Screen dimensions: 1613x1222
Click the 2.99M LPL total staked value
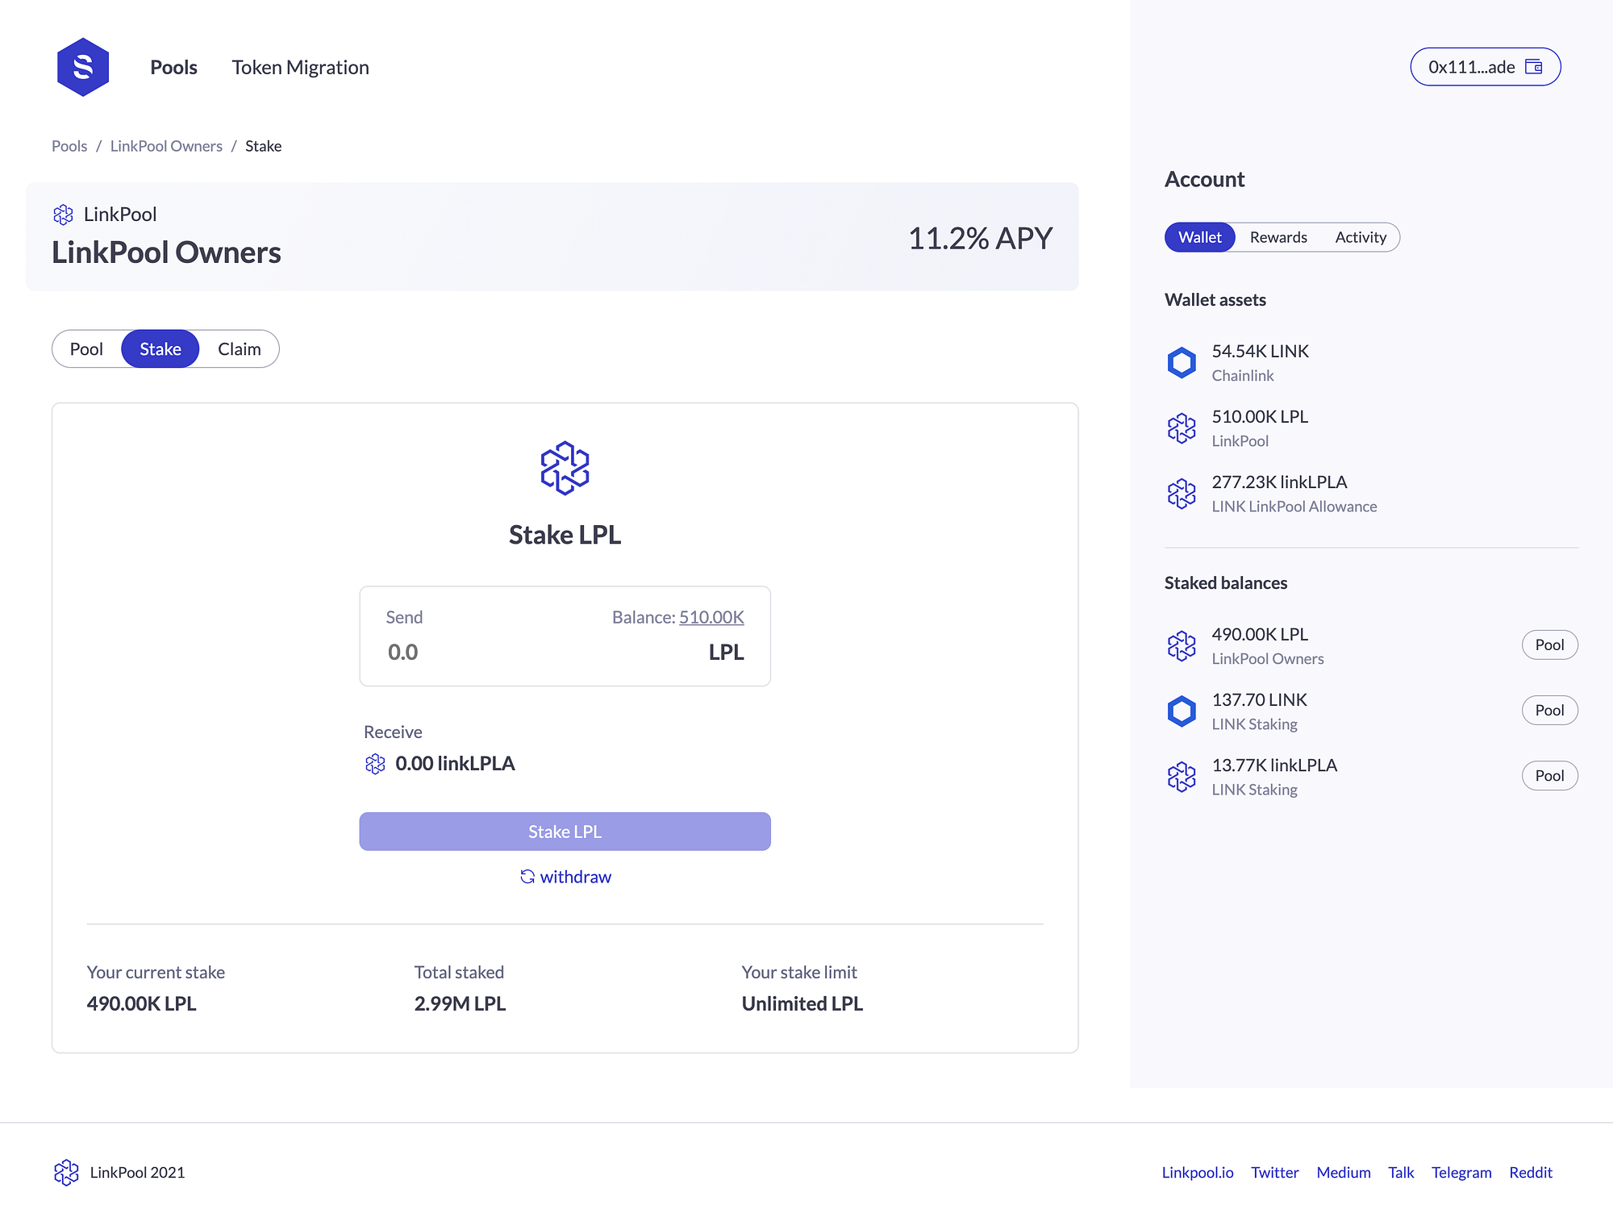coord(460,1004)
